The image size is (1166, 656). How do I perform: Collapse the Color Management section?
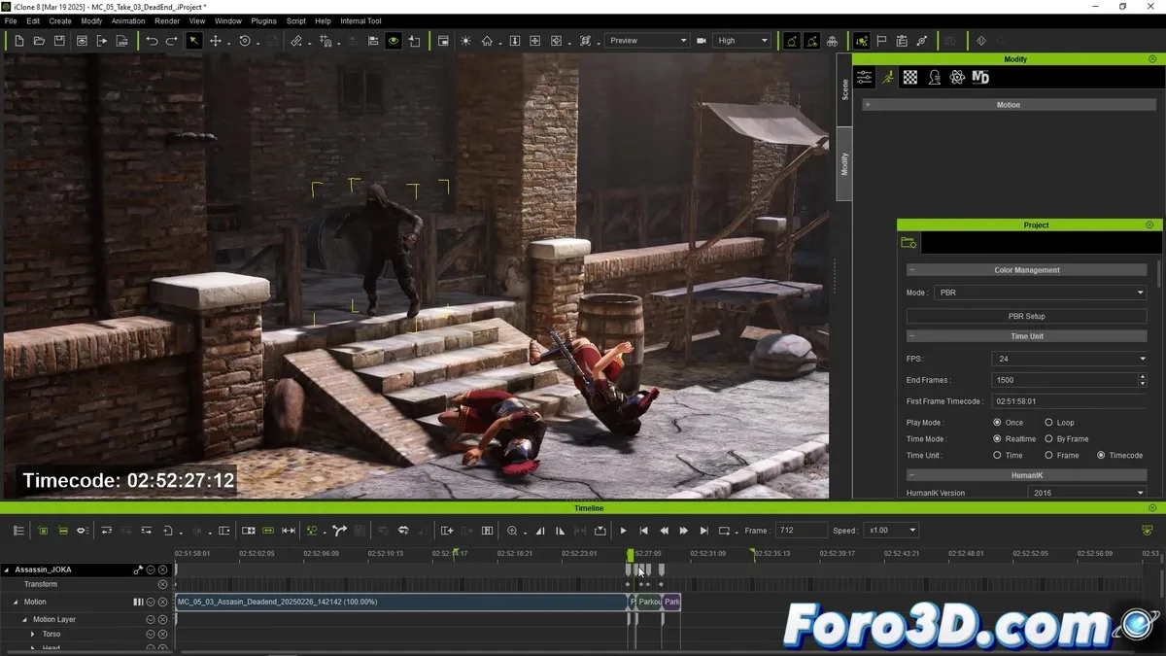(x=911, y=270)
